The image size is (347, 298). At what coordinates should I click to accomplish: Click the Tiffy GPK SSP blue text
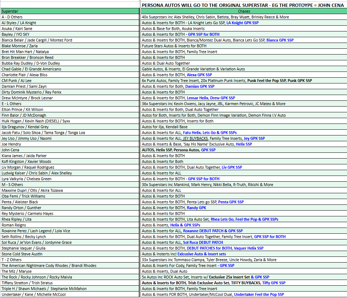click(x=274, y=283)
